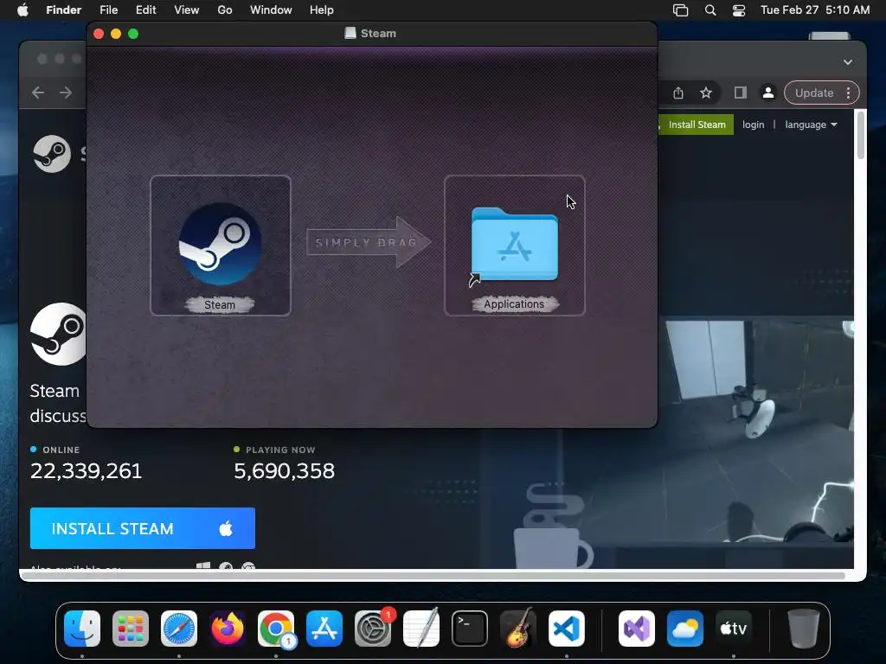Viewport: 886px width, 664px height.
Task: Open the Finder menu
Action: [x=63, y=10]
